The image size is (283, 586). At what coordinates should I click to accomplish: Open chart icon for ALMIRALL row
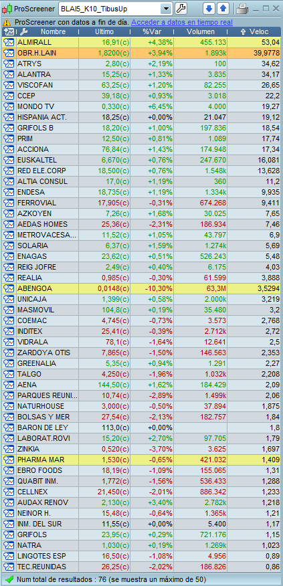tap(9, 42)
